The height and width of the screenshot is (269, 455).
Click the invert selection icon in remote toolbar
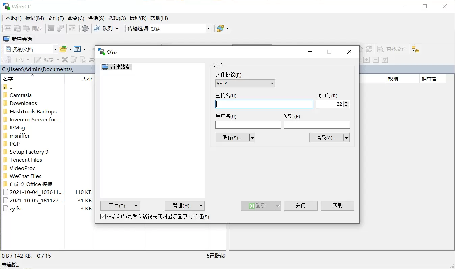tap(385, 60)
